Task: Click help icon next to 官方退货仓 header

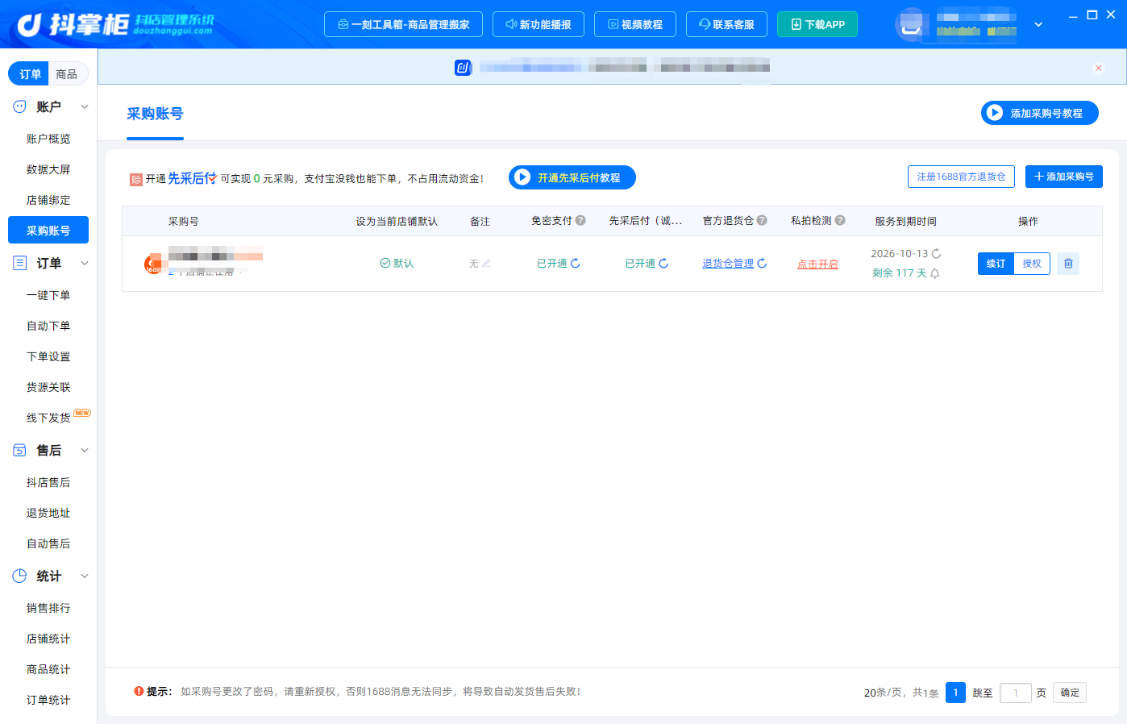Action: coord(762,220)
